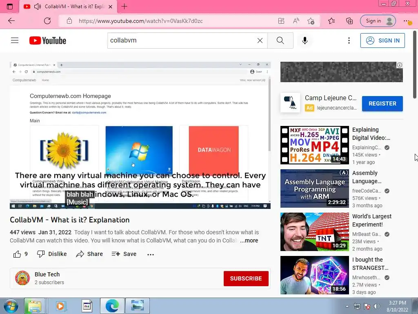418x314 pixels.
Task: Refresh the page with reload icon
Action: click(47, 21)
